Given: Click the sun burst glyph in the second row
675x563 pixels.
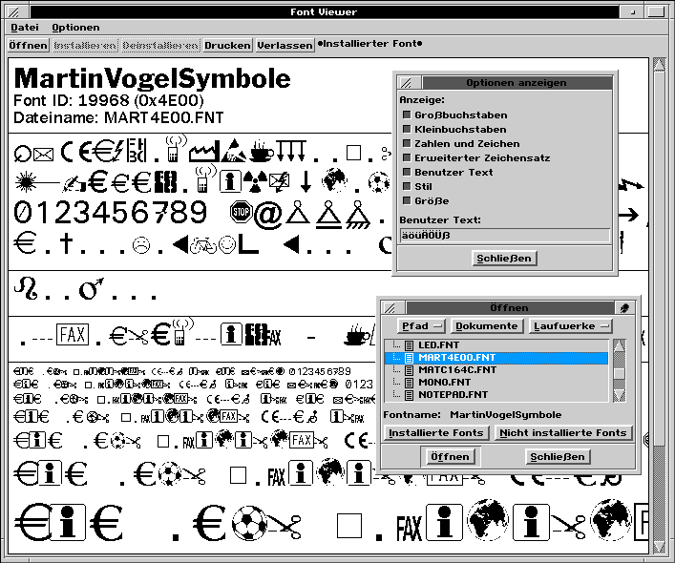Looking at the screenshot, I should coord(26,182).
